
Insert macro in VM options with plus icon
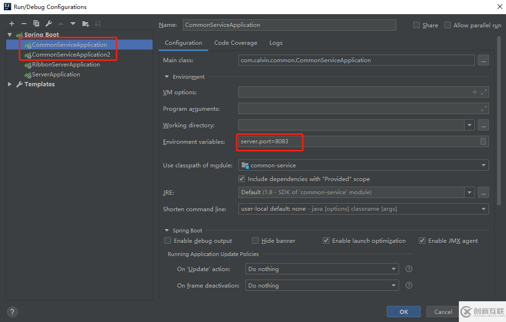point(475,92)
